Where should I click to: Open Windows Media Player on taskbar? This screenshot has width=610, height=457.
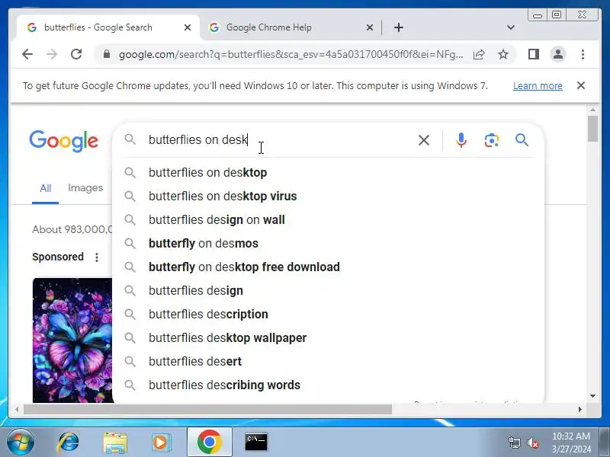pyautogui.click(x=161, y=443)
